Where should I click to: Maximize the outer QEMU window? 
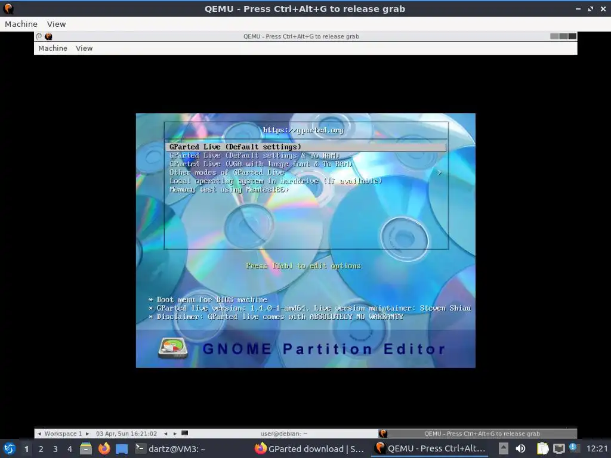(591, 8)
